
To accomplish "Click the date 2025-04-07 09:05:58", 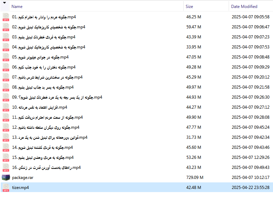I will pyautogui.click(x=250, y=17).
